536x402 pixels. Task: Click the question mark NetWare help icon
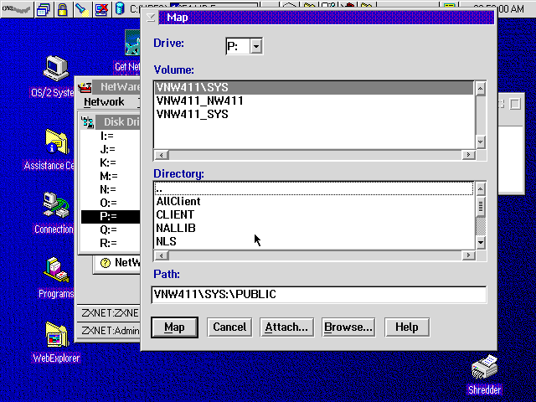coord(106,262)
